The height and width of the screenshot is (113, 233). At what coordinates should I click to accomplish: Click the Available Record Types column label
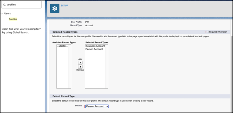(x=64, y=43)
